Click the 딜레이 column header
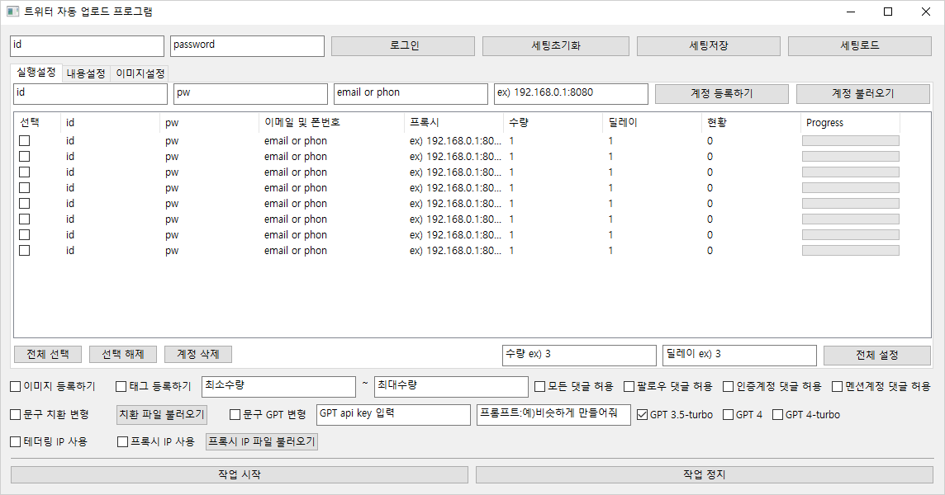This screenshot has width=945, height=495. coord(653,123)
